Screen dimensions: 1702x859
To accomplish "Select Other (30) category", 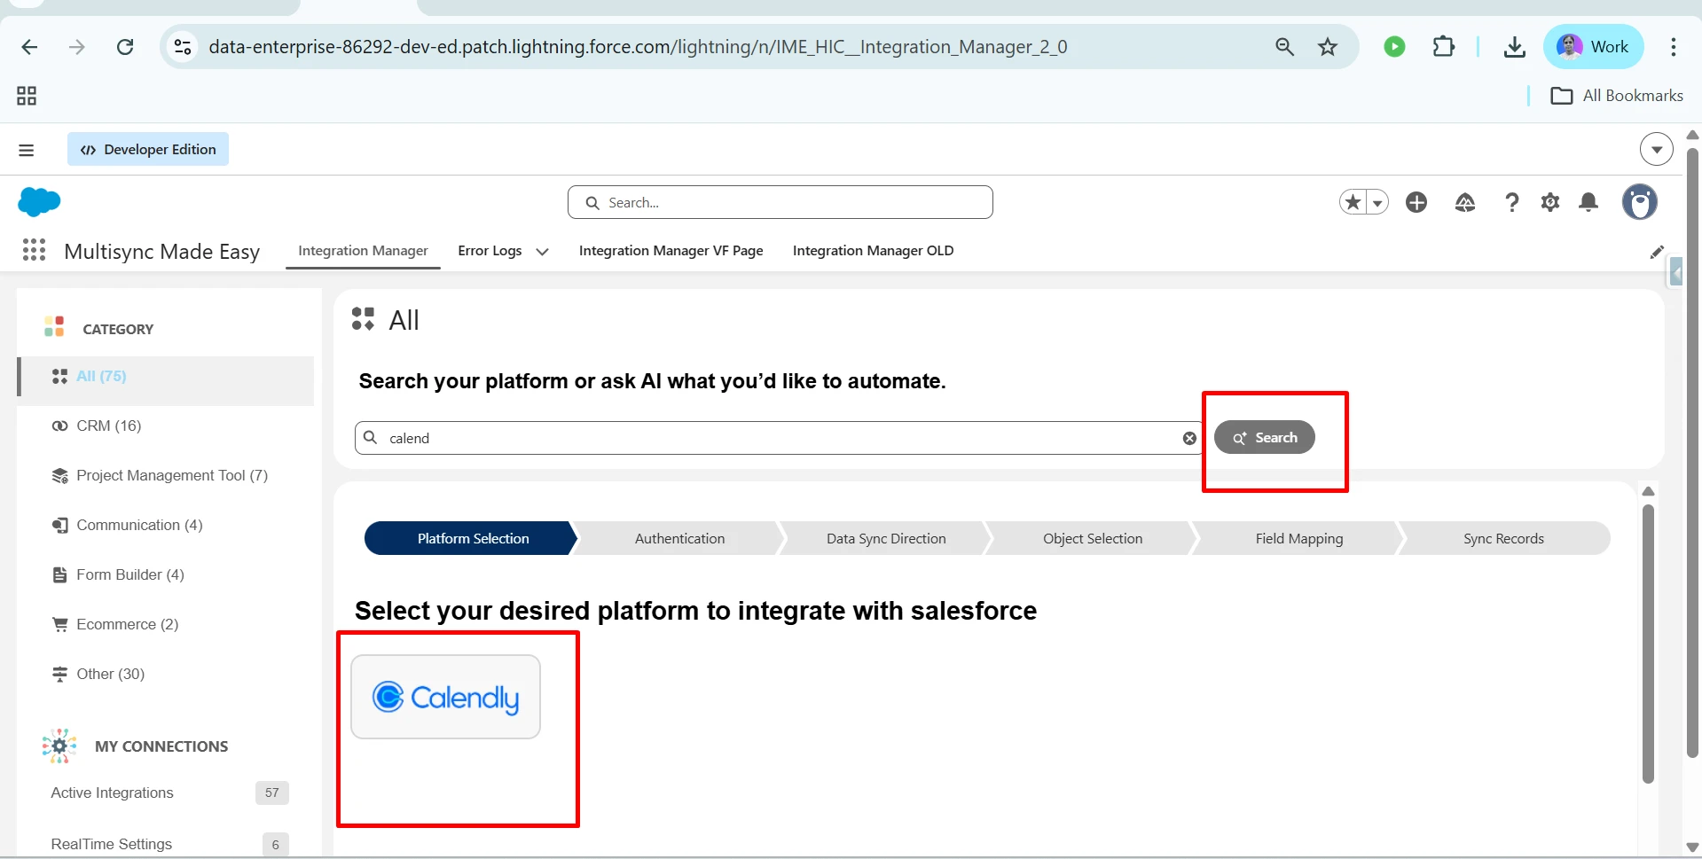I will (166, 674).
